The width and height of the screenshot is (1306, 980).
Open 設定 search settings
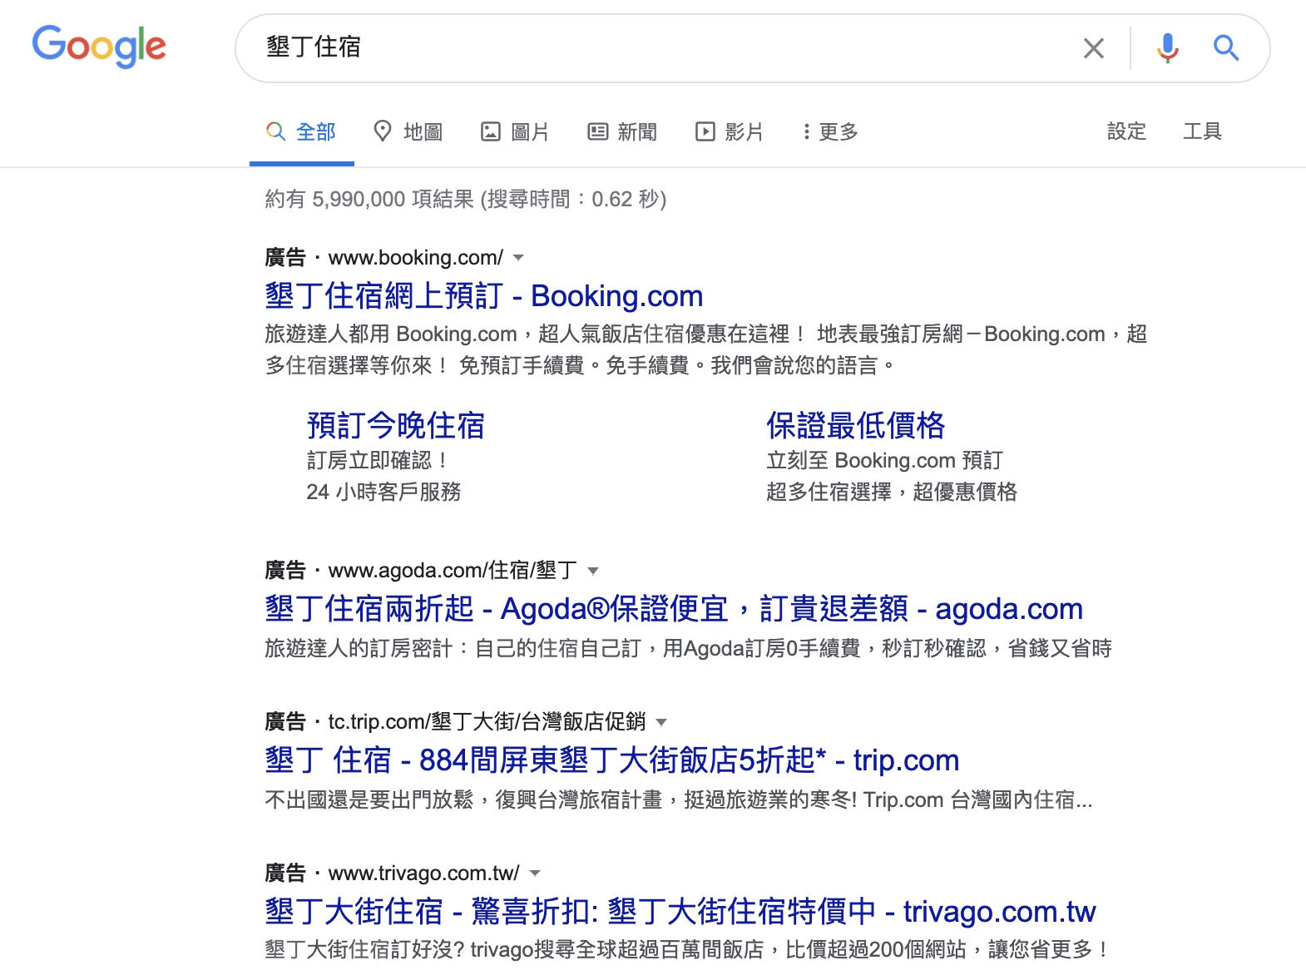click(x=1126, y=131)
